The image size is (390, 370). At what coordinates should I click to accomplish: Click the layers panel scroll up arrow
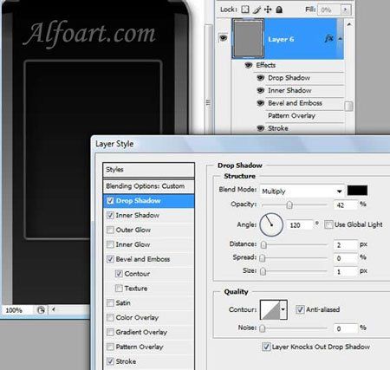[349, 25]
